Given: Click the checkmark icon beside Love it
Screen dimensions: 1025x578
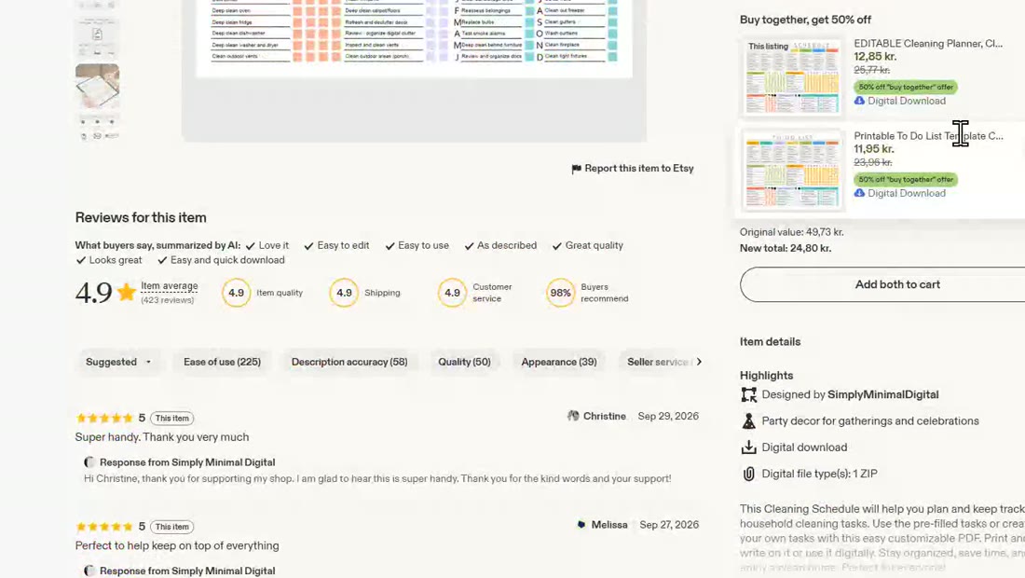Looking at the screenshot, I should (x=251, y=246).
